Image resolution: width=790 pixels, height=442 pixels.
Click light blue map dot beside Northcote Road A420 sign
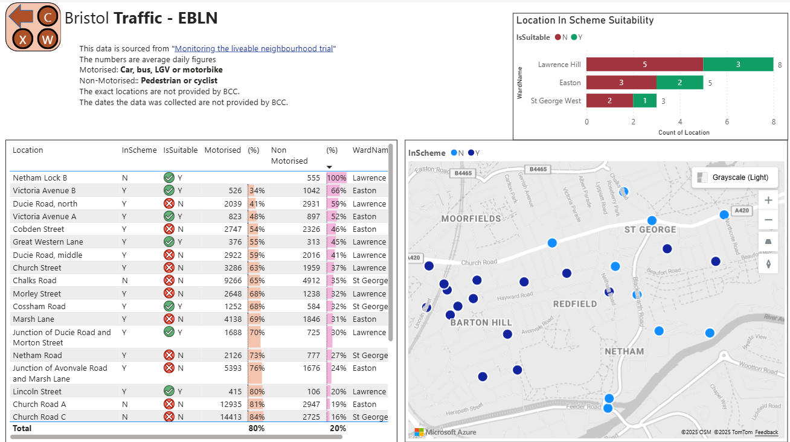tap(724, 214)
